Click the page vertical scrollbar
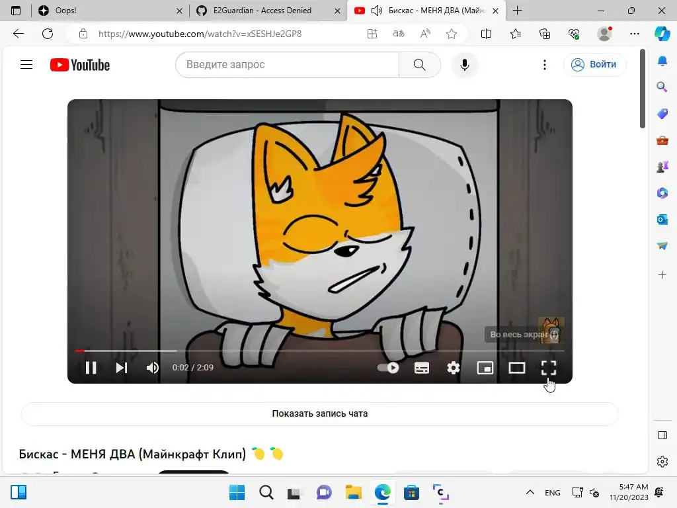Viewport: 677px width, 508px height. pyautogui.click(x=643, y=89)
